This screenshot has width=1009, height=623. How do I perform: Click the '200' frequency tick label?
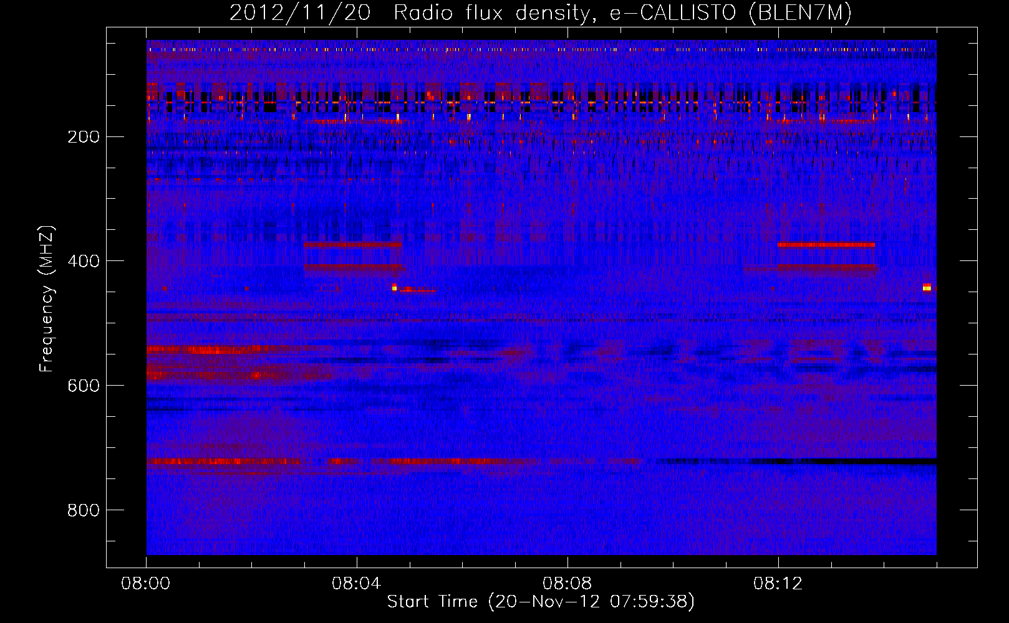coord(84,136)
